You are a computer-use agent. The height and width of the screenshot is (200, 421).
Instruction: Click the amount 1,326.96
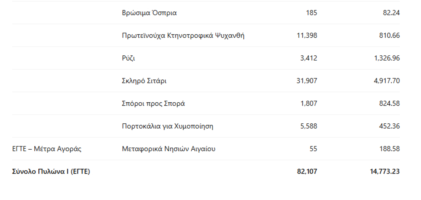pos(387,58)
